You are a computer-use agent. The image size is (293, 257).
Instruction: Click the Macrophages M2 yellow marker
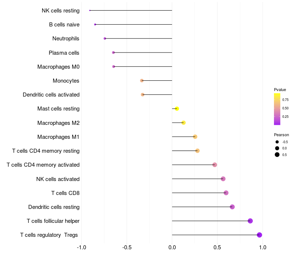pyautogui.click(x=183, y=123)
